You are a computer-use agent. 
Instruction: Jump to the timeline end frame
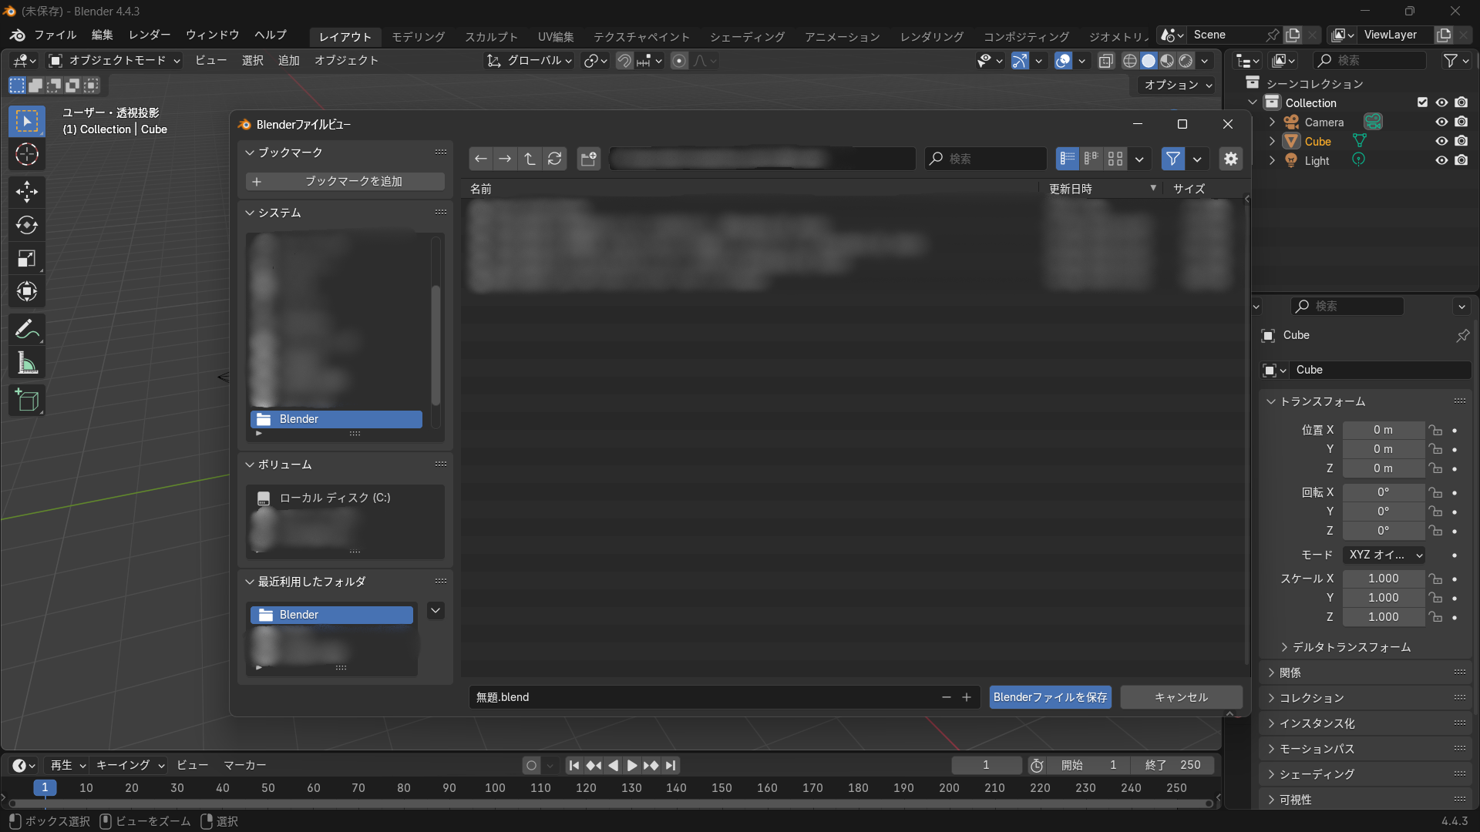pyautogui.click(x=671, y=765)
